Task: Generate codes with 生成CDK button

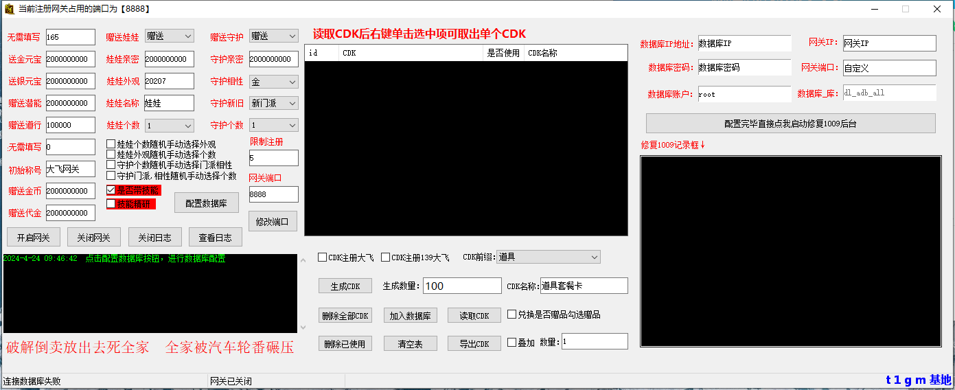Action: click(x=345, y=286)
